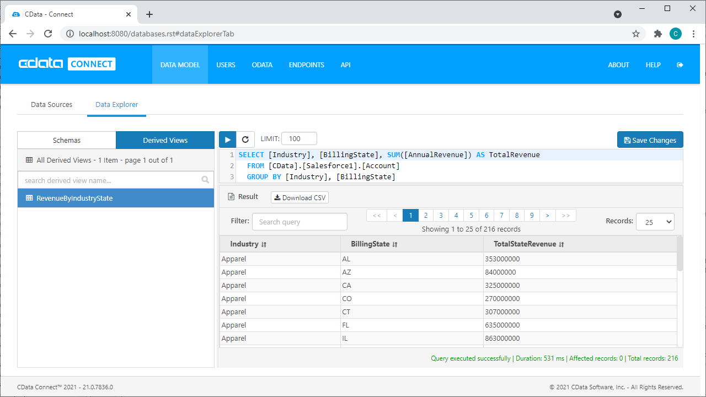706x397 pixels.
Task: Switch to the Schemas tab
Action: coord(67,140)
